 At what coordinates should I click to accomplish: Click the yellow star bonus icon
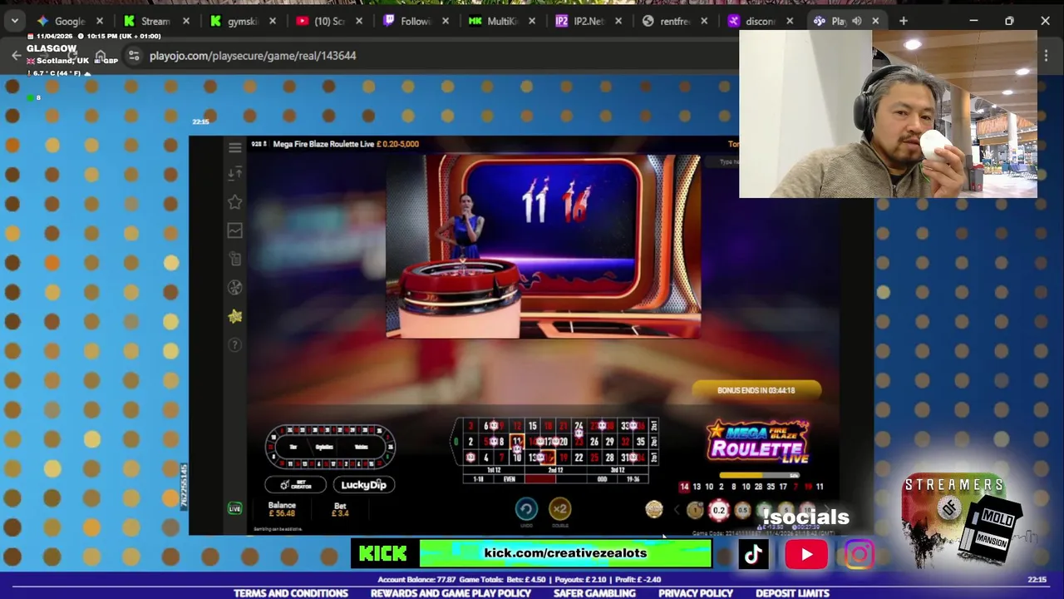234,316
